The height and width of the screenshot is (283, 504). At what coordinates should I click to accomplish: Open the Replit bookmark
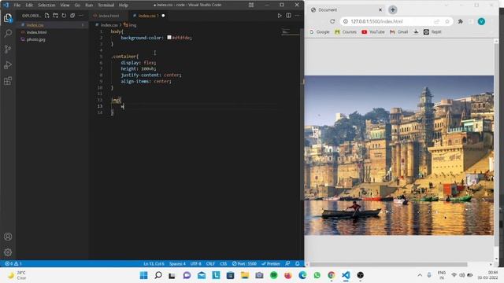coord(432,31)
